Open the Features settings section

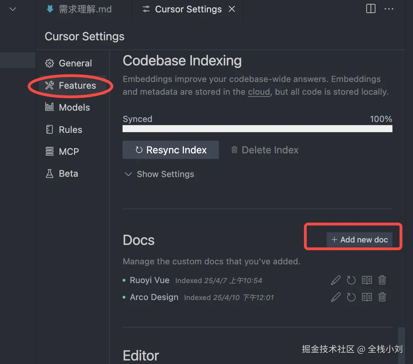pyautogui.click(x=70, y=86)
